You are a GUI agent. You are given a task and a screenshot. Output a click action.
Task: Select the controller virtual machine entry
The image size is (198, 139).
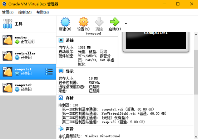(x=28, y=56)
